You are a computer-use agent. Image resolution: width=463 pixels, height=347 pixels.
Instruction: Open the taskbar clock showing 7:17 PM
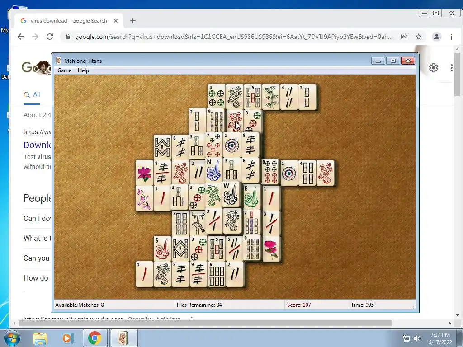coord(440,338)
